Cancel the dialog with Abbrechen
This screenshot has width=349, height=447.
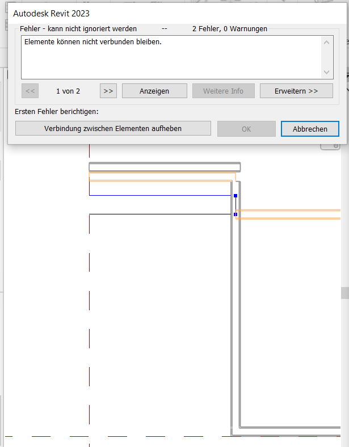[310, 129]
